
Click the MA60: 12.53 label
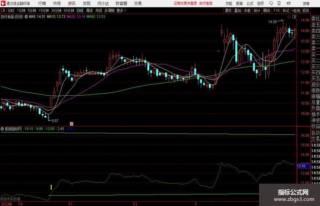[96, 17]
